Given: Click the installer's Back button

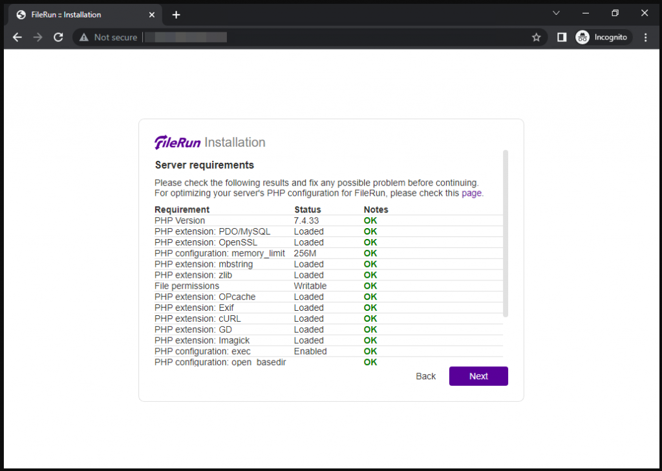Looking at the screenshot, I should tap(425, 376).
